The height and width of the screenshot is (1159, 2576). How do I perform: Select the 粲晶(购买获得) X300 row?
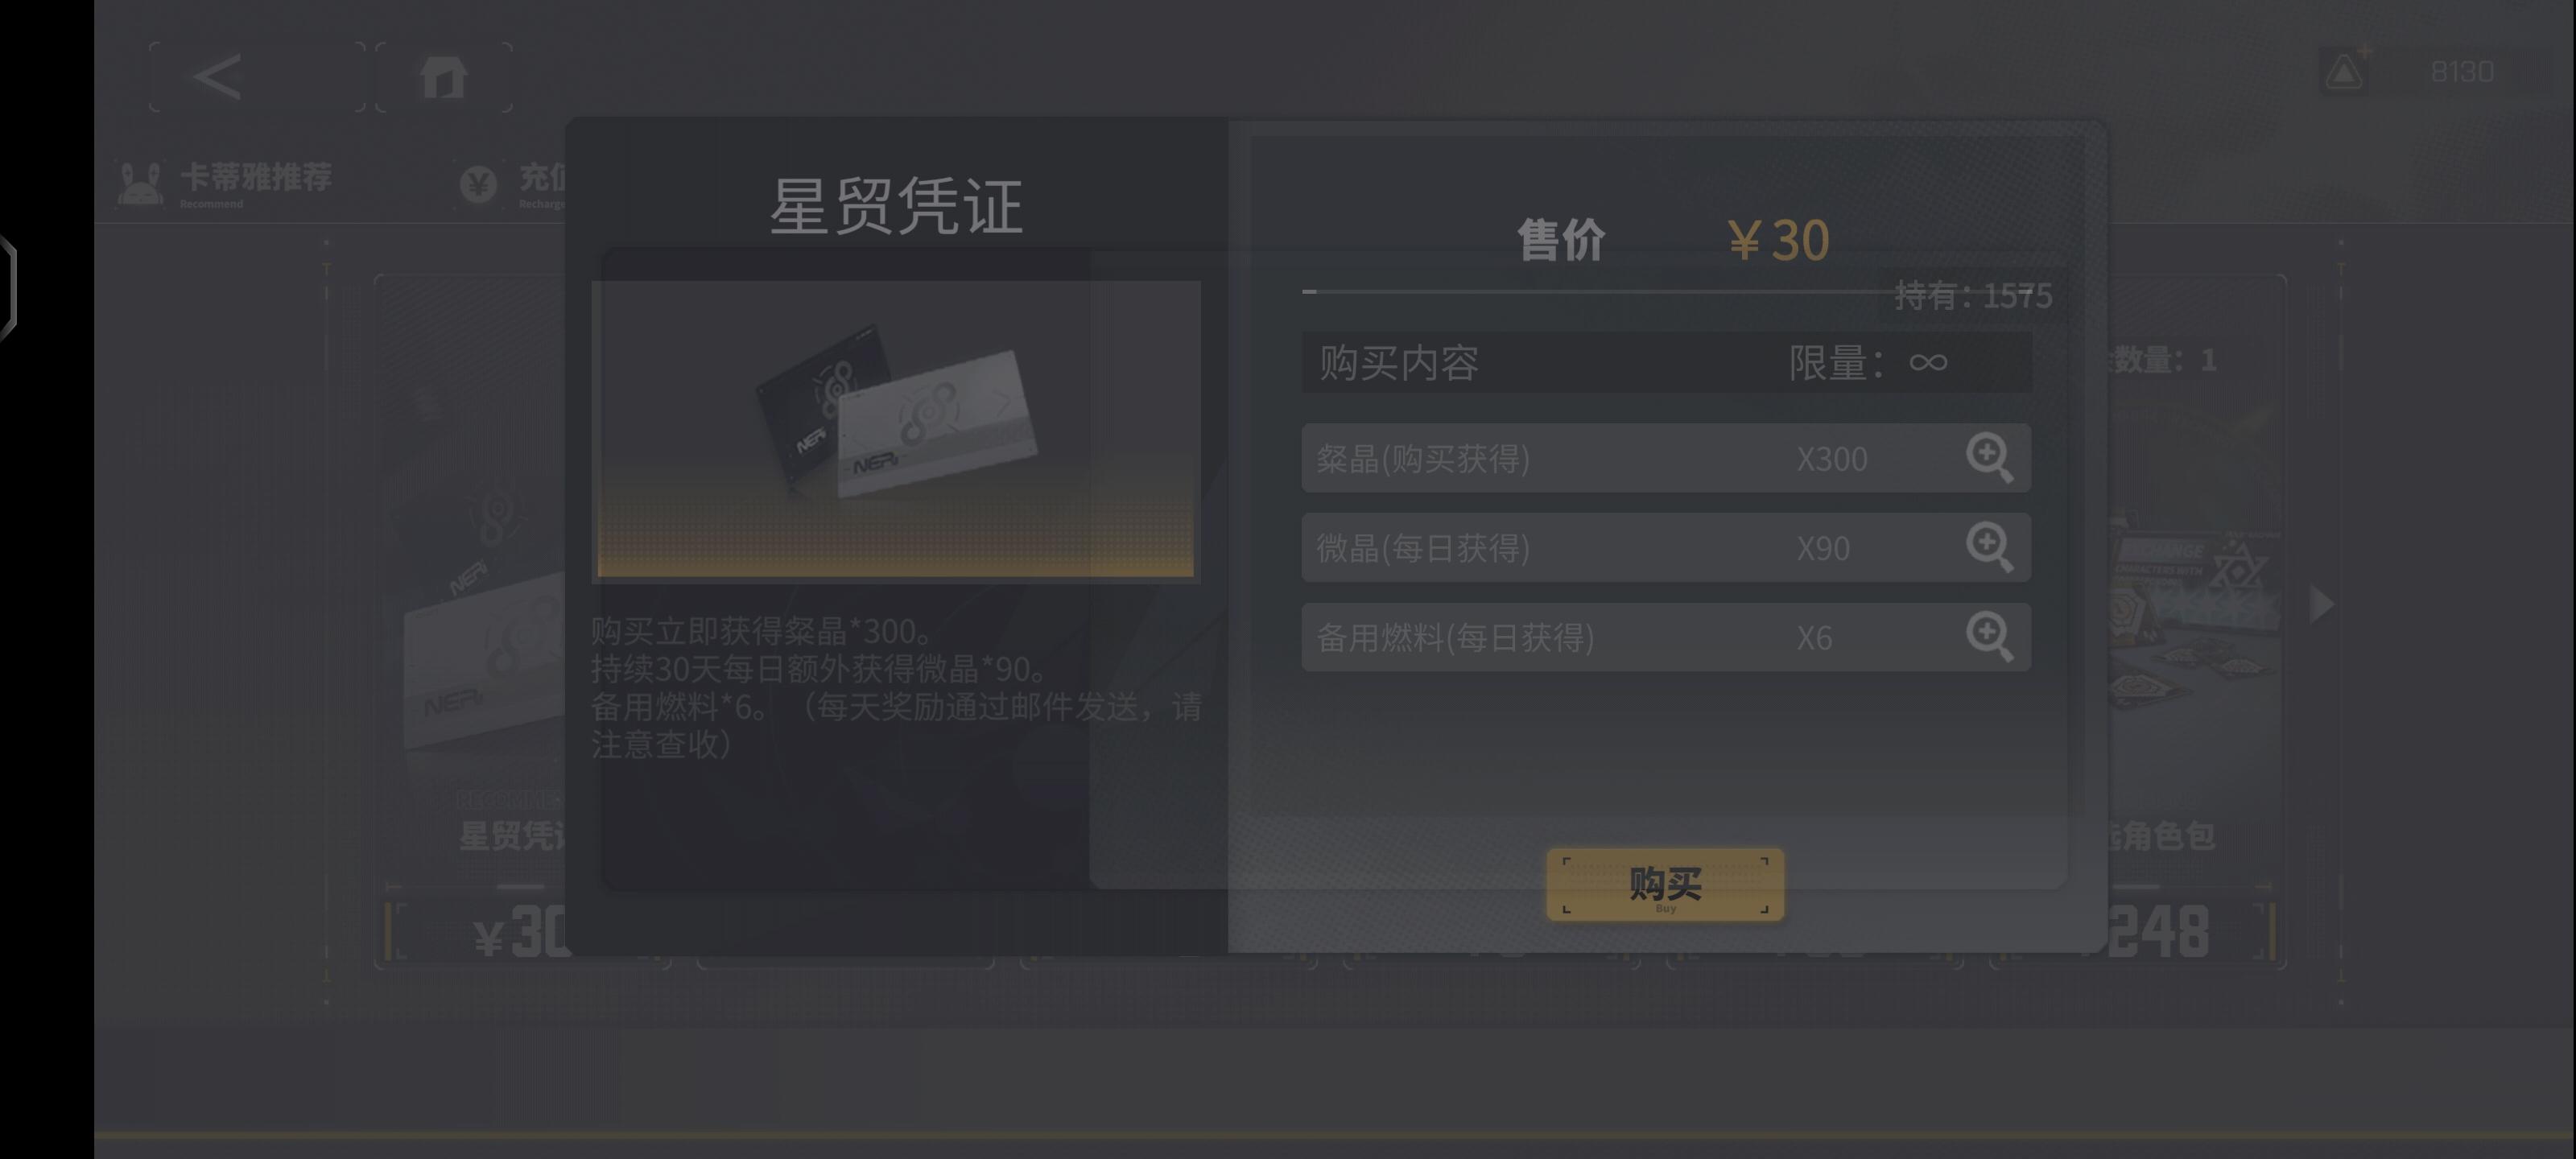point(1666,458)
